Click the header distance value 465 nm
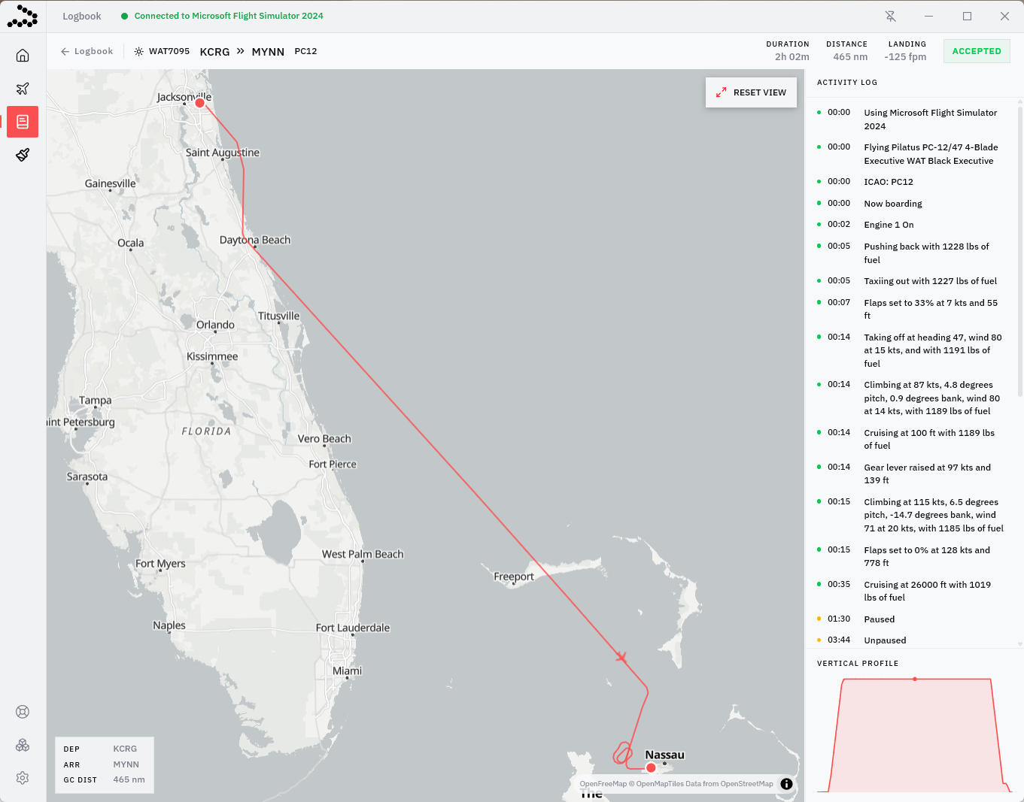Screen dimensions: 1024x802 tap(850, 57)
